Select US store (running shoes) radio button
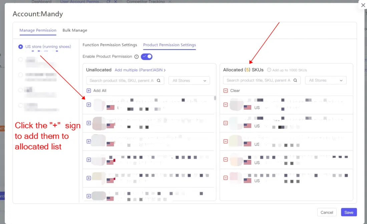The image size is (367, 224). pyautogui.click(x=21, y=47)
